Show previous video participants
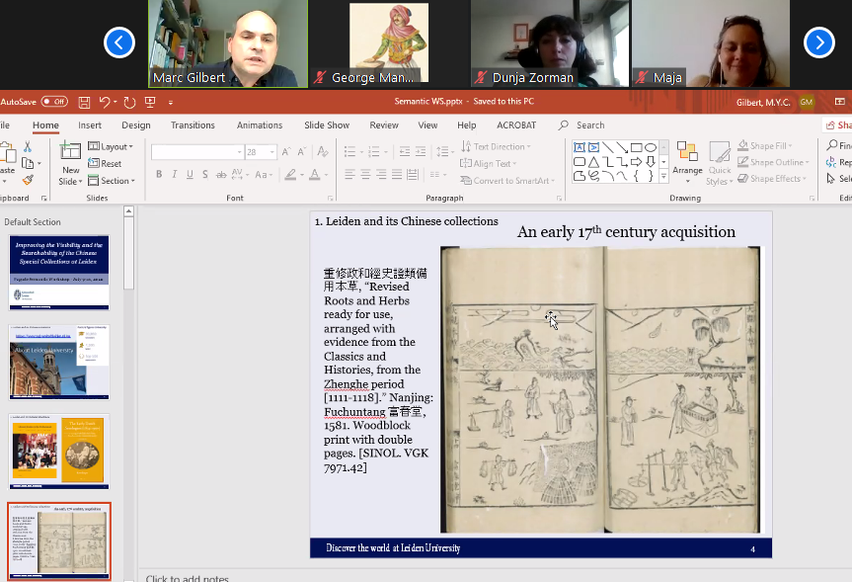 119,42
